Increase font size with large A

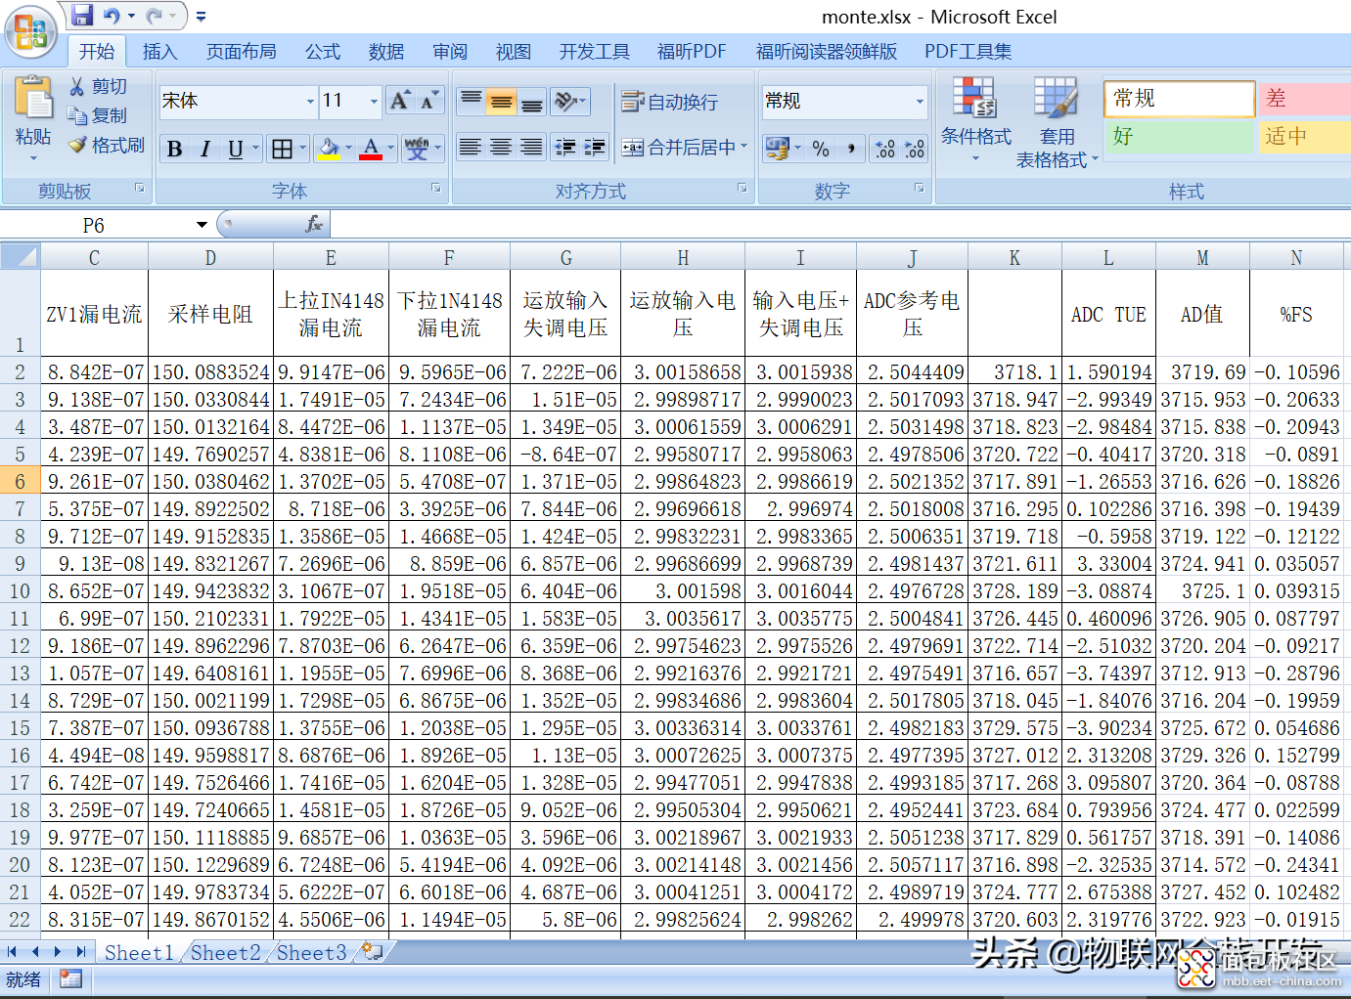[x=399, y=100]
